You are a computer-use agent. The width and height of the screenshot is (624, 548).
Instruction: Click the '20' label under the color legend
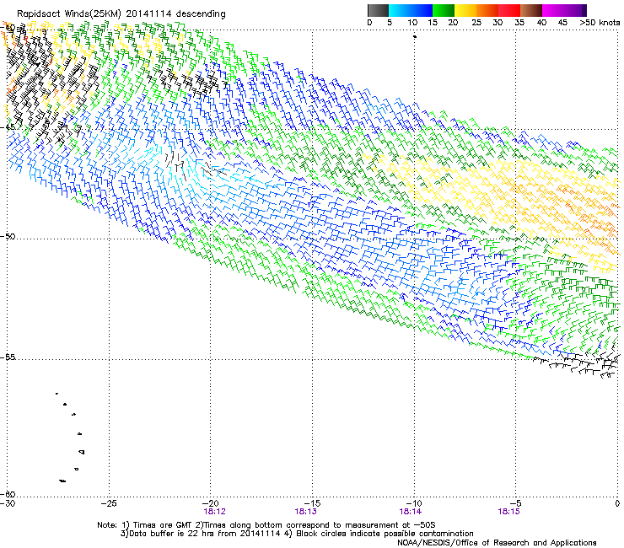point(453,23)
